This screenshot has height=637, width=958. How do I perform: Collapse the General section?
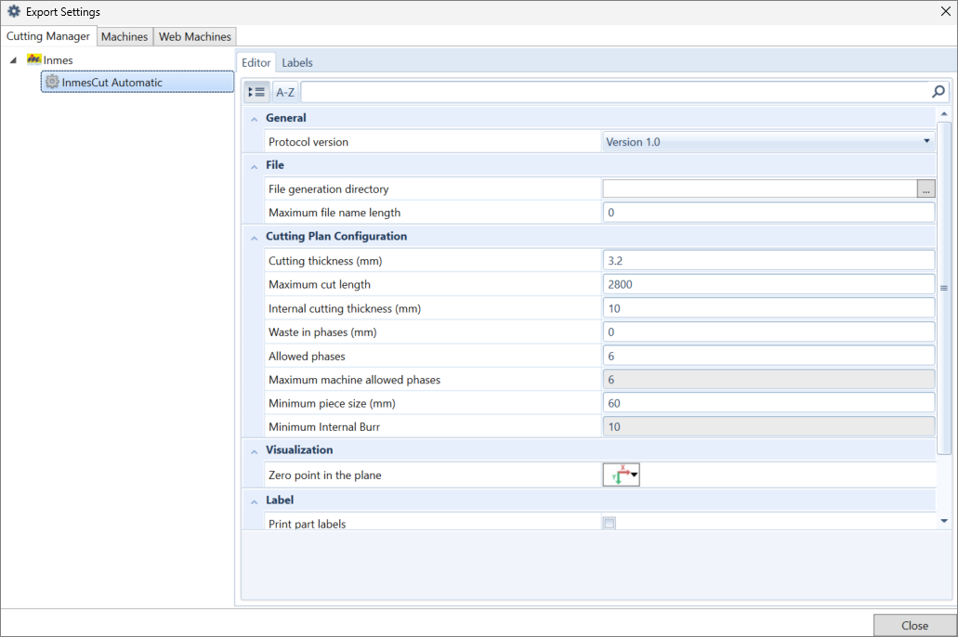tap(255, 119)
